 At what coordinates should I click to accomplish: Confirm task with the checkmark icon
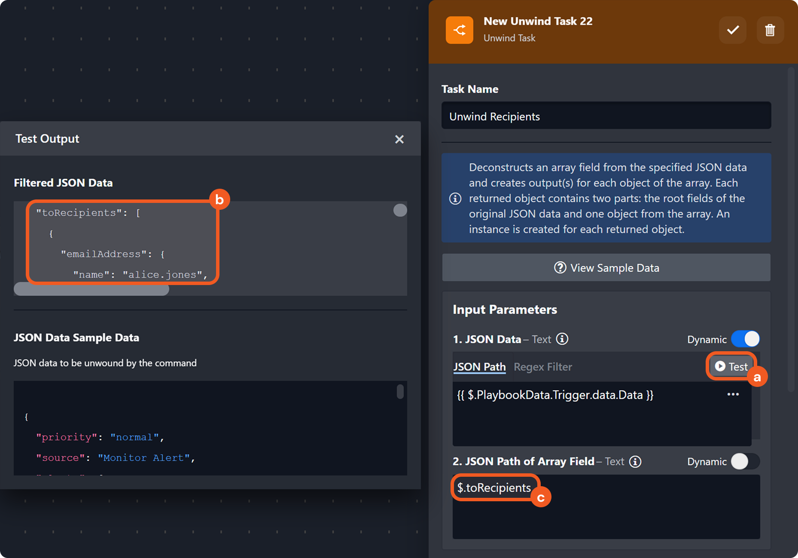pyautogui.click(x=733, y=30)
